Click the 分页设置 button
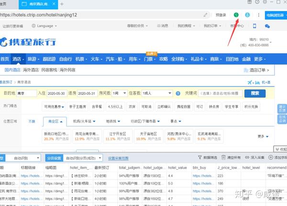The height and width of the screenshot is (206, 287). coord(54,158)
